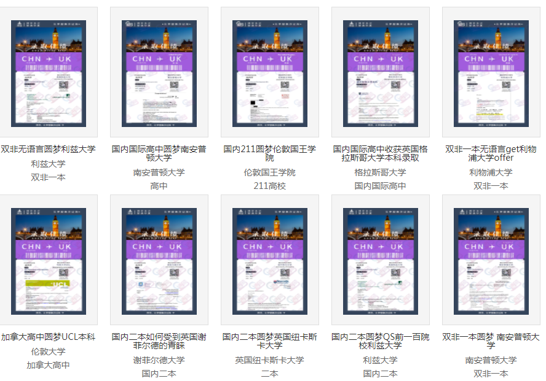
Task: Open the 国内二本如何受到英国谢菲尔德的青睐 poster thumbnail
Action: point(159,261)
